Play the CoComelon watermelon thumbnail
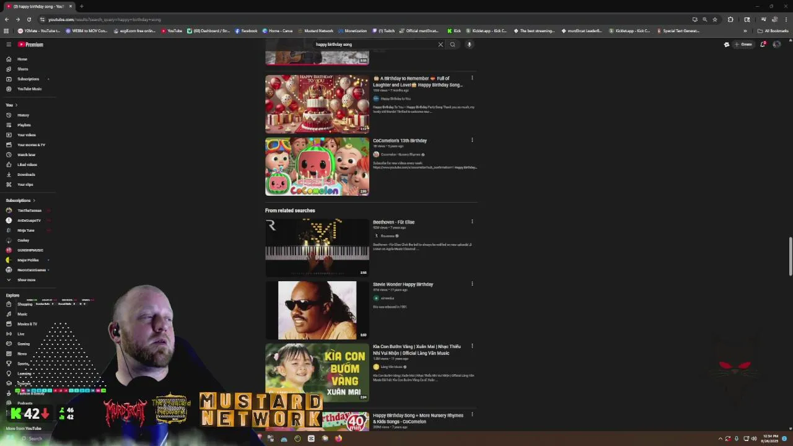The height and width of the screenshot is (446, 793). click(x=317, y=167)
